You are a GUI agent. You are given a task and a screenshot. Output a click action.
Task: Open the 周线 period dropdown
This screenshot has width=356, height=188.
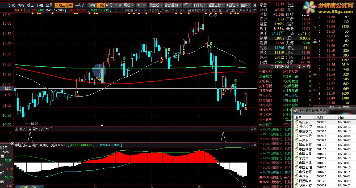pyautogui.click(x=129, y=5)
